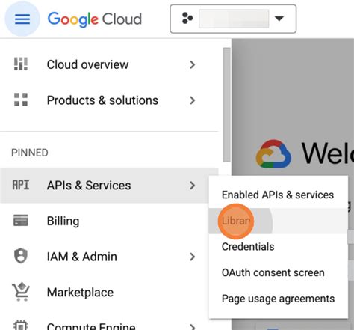The image size is (354, 330).
Task: Open OAuth consent screen entry
Action: (273, 272)
